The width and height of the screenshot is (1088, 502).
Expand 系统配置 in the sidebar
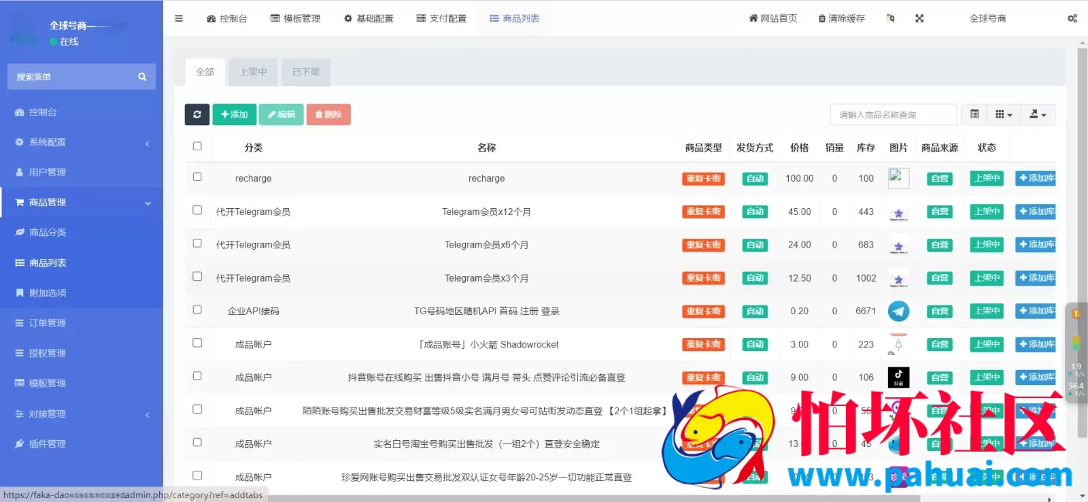pos(82,142)
